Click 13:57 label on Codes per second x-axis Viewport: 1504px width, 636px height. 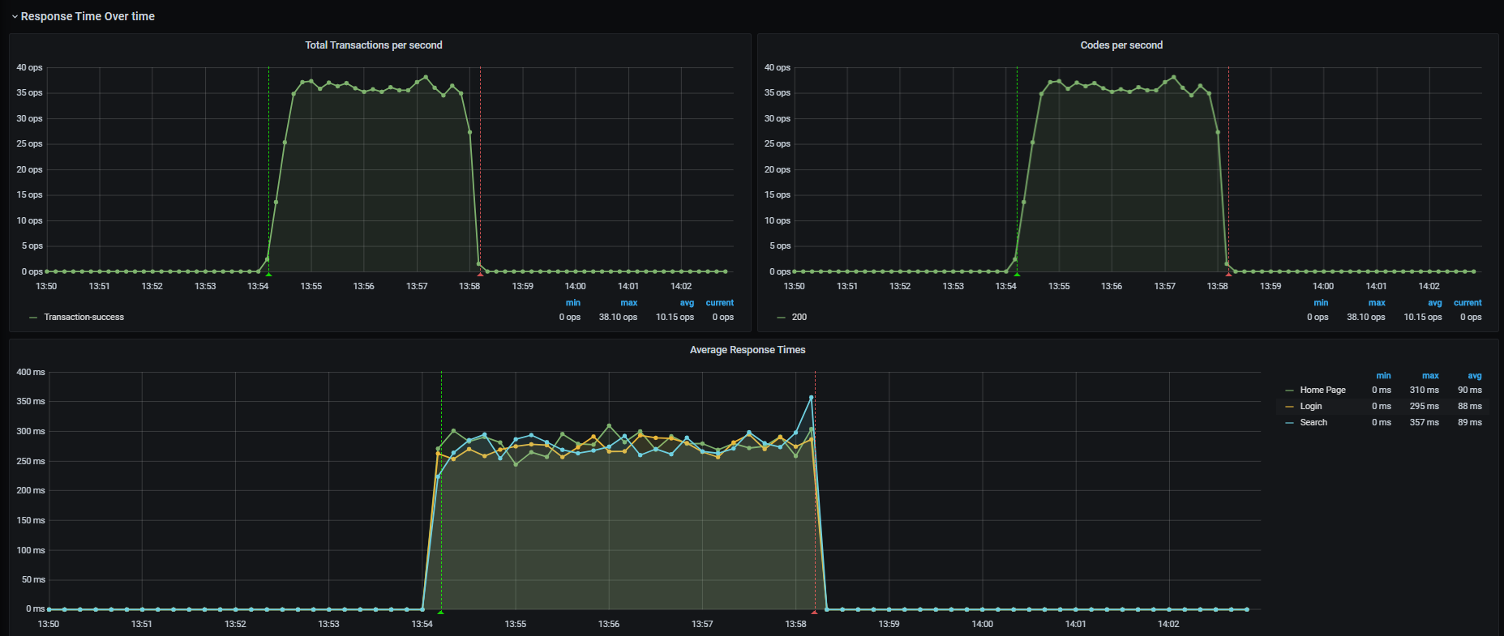pyautogui.click(x=1165, y=287)
